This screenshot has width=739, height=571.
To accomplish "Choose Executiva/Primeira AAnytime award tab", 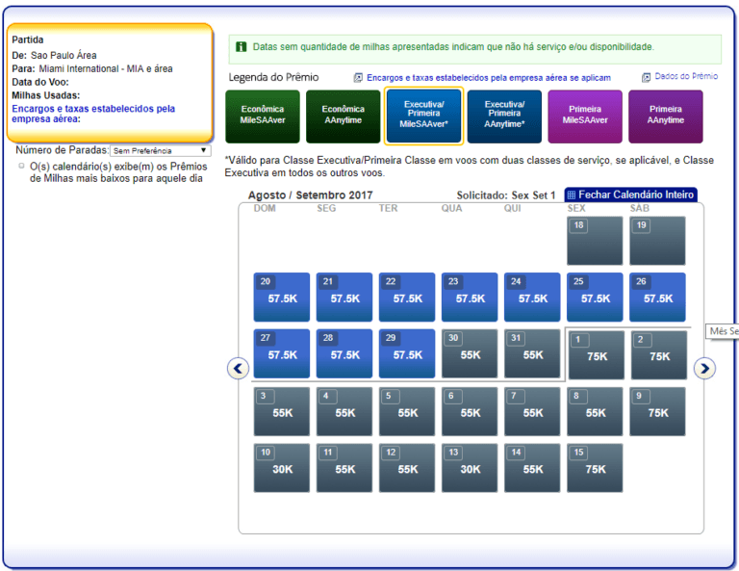I will click(x=504, y=116).
